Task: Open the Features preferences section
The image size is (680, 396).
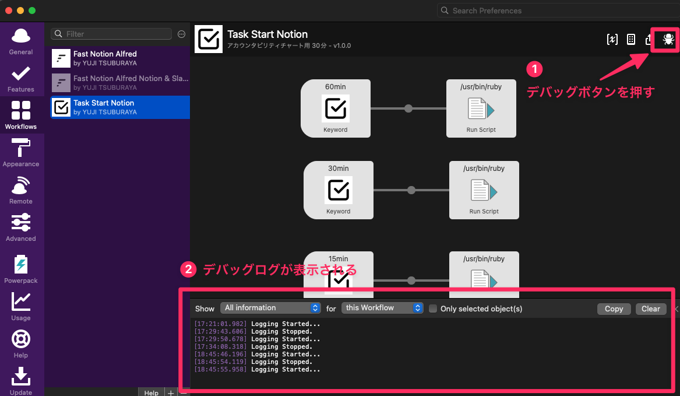Action: tap(21, 79)
